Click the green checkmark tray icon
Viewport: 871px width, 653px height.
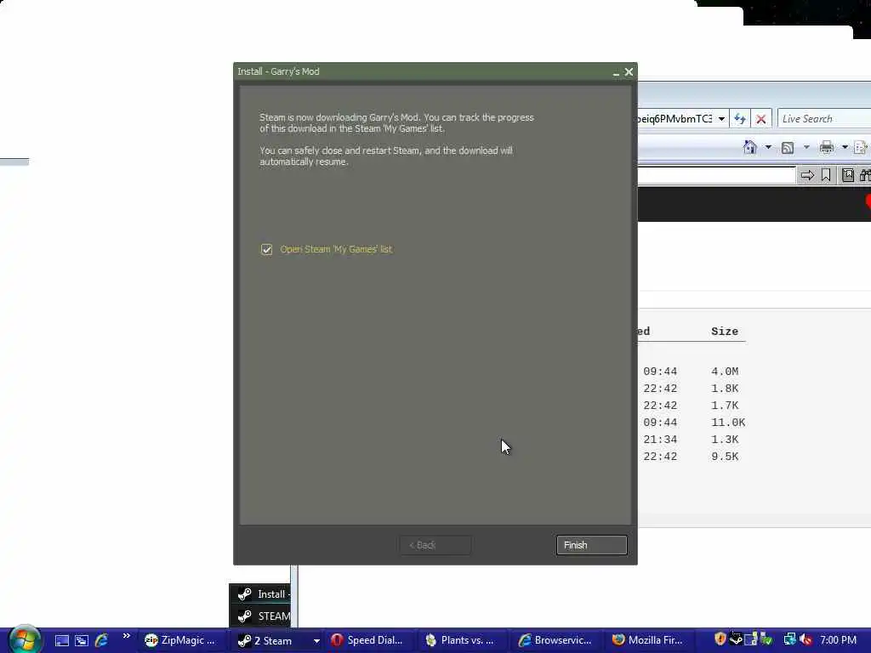point(766,639)
